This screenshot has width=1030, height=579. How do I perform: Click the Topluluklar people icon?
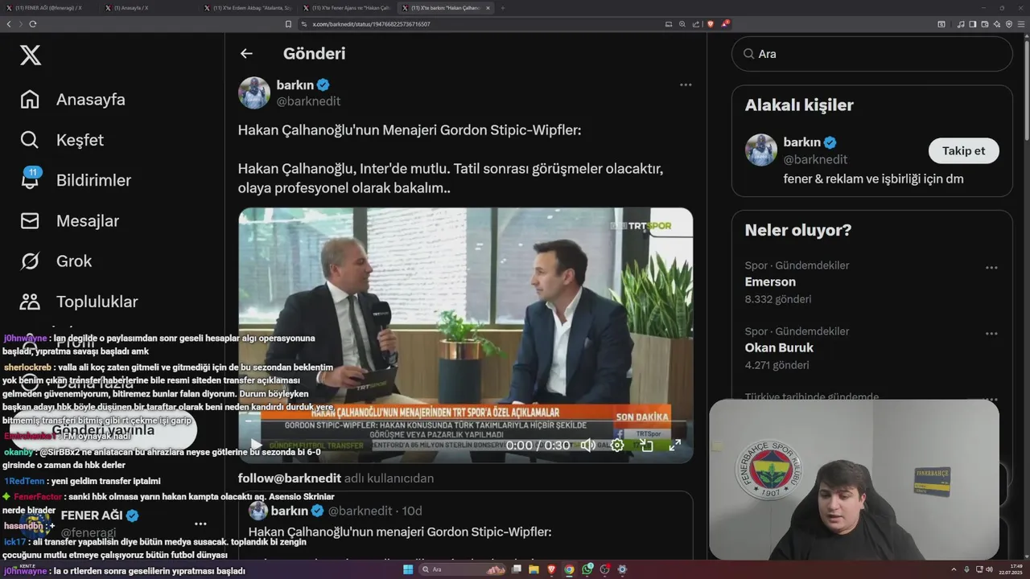click(x=30, y=302)
